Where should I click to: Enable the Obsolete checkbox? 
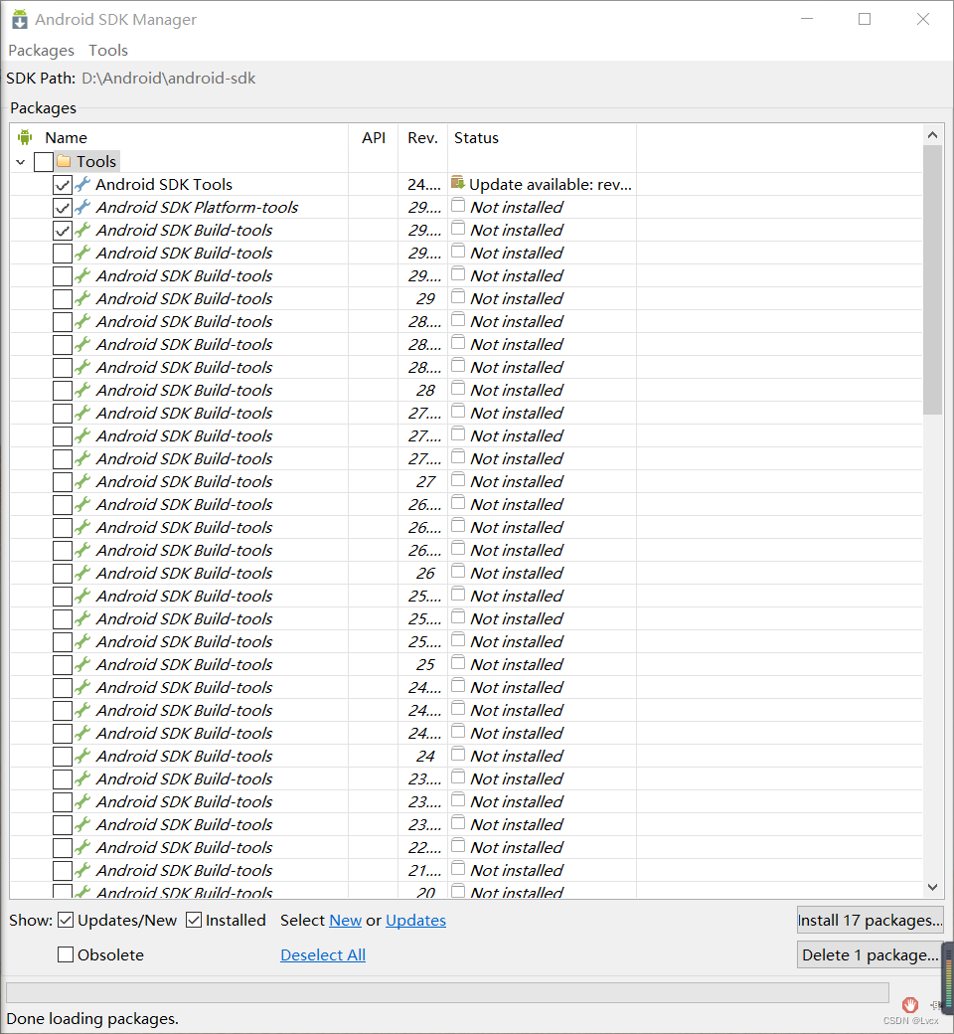click(67, 954)
